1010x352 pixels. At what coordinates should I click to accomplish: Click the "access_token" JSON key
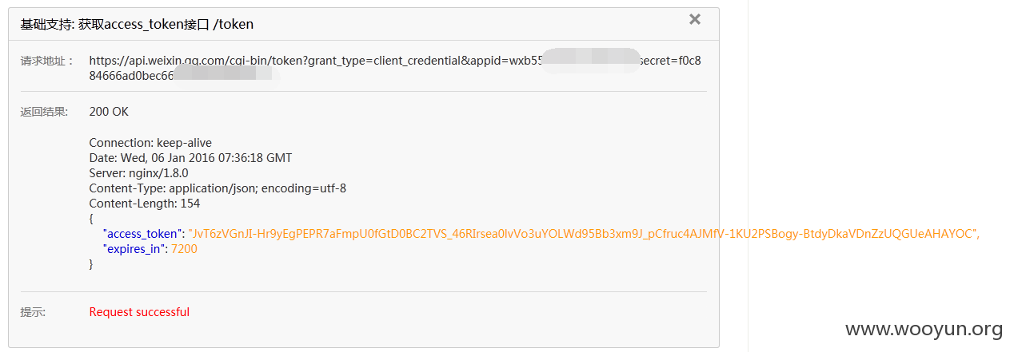click(x=144, y=234)
